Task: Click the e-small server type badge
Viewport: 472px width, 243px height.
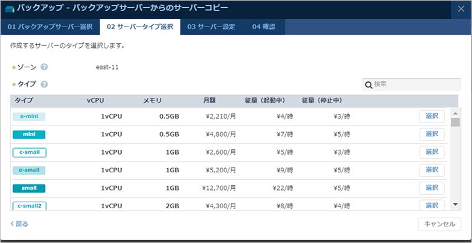Action: [x=29, y=170]
